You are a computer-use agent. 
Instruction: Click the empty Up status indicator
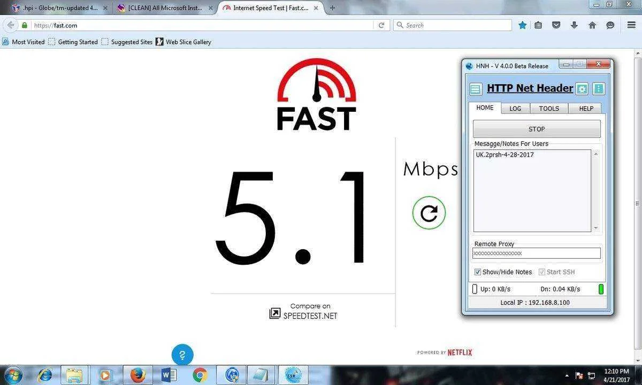coord(475,289)
